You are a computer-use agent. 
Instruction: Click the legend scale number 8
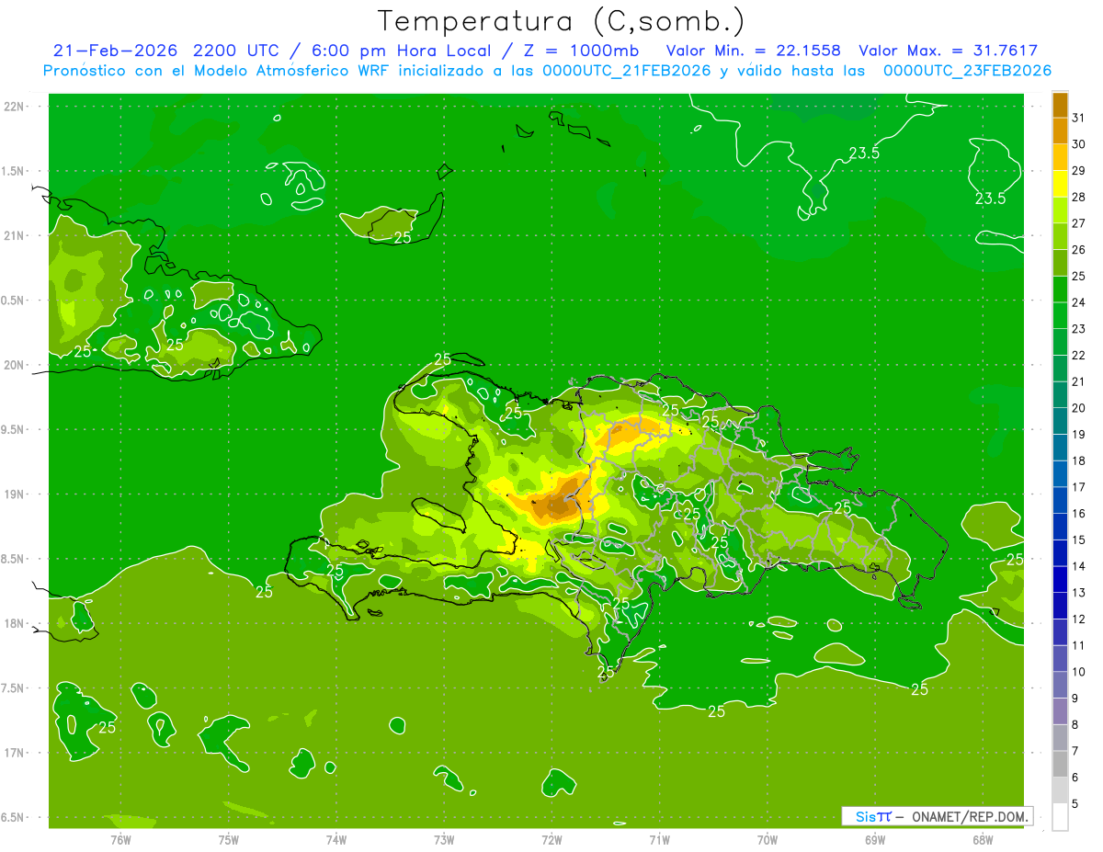pos(1075,725)
